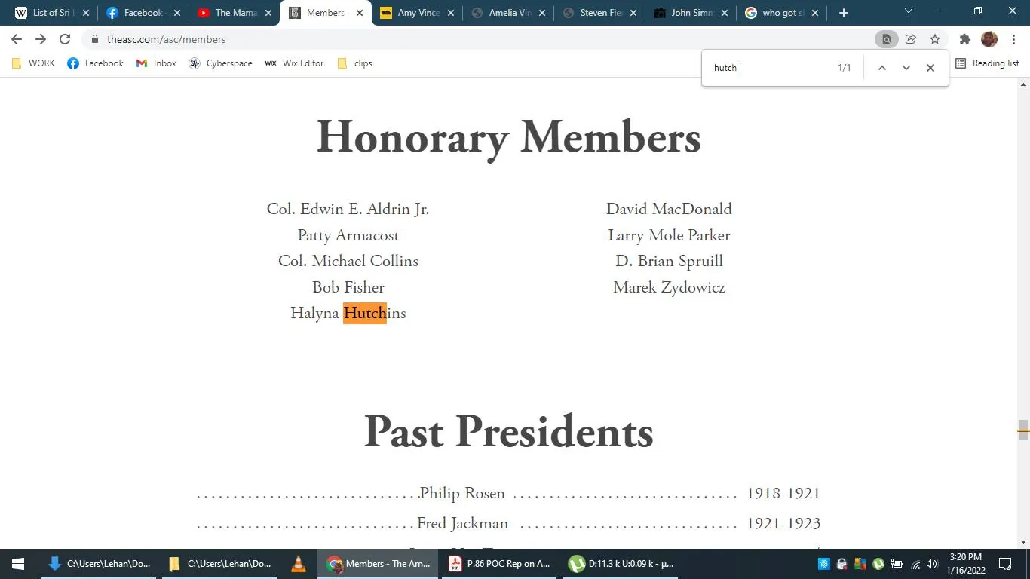Viewport: 1030px width, 579px height.
Task: Open the Share this page icon
Action: pyautogui.click(x=910, y=39)
